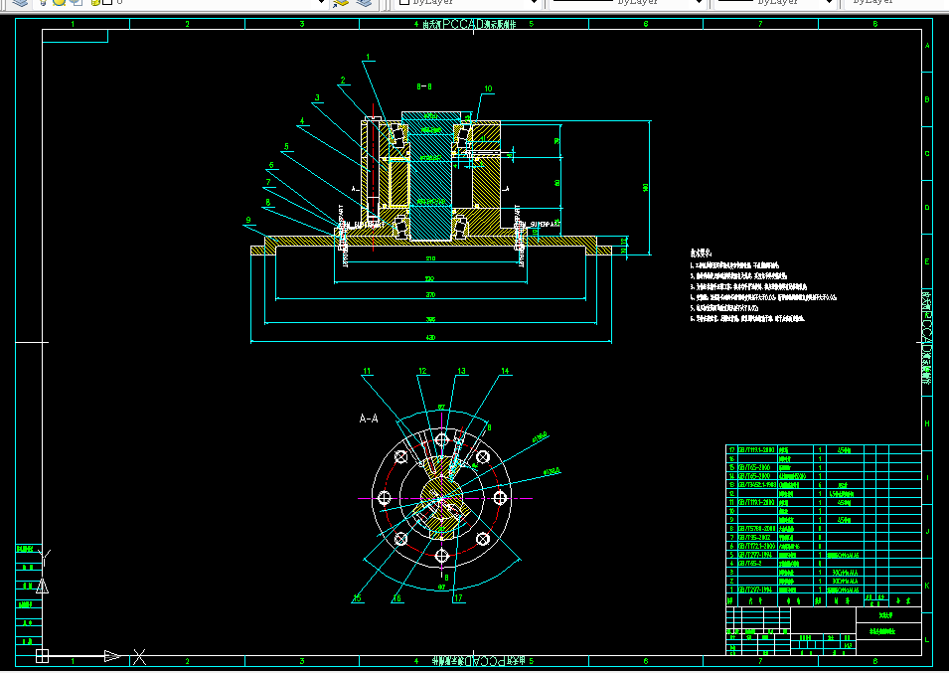Toggle the layer freeze sun icon
The height and width of the screenshot is (673, 949).
tap(59, 2)
